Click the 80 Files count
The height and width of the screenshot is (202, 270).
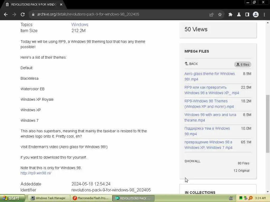tap(243, 163)
